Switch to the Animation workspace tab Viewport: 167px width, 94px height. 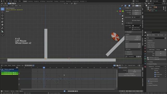tap(62, 1)
